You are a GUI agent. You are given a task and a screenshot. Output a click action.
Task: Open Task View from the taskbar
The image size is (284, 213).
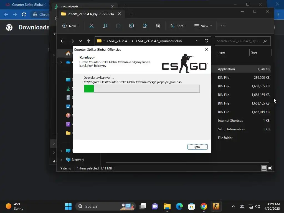click(x=143, y=206)
